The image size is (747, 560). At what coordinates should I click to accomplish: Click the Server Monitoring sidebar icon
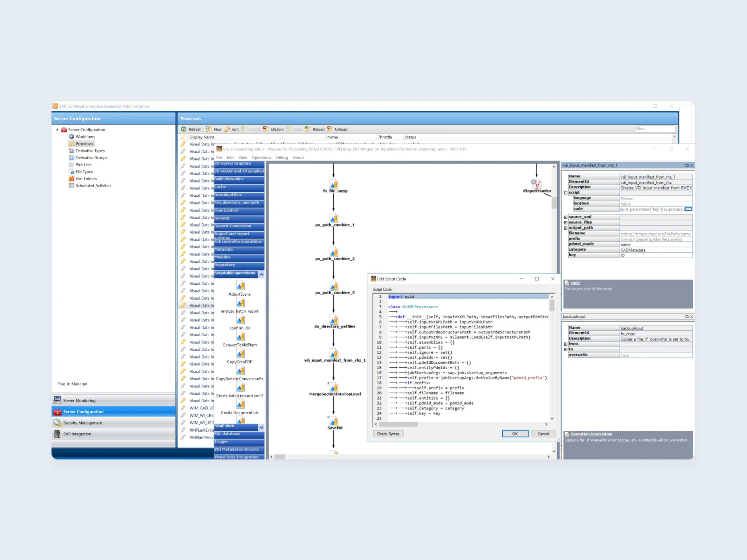click(x=58, y=400)
